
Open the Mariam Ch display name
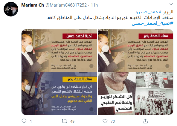(33, 5)
